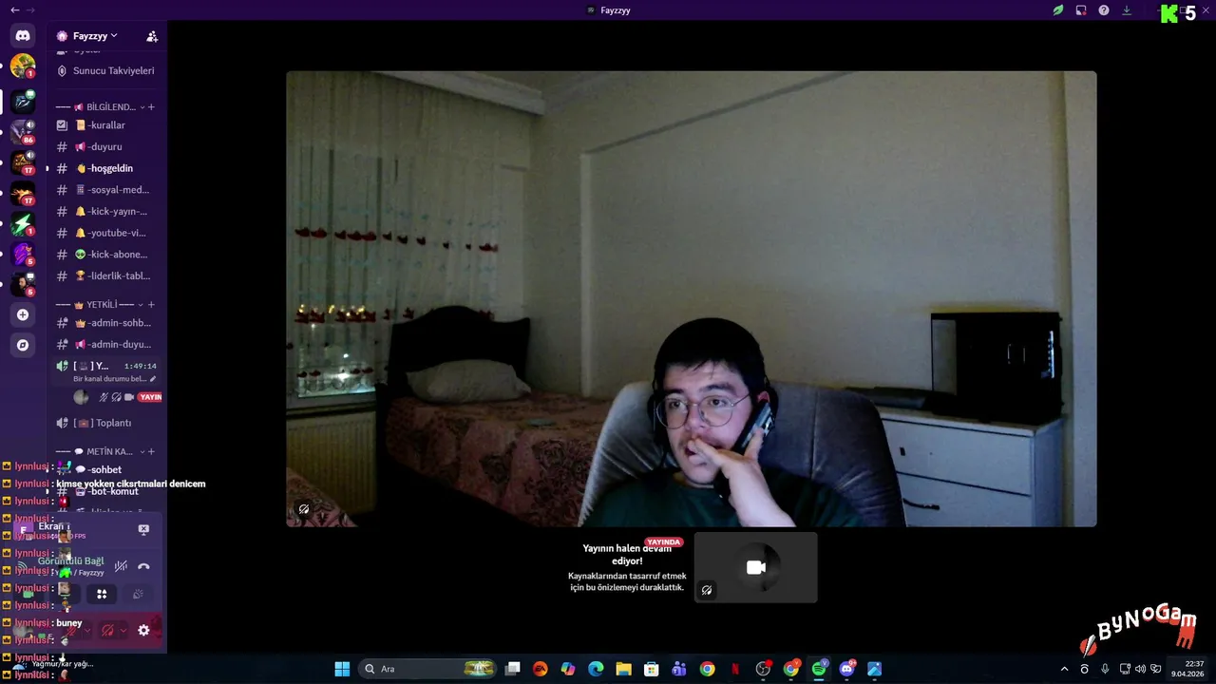Open activities four-squares button in voice panel
This screenshot has width=1216, height=684.
tap(102, 594)
